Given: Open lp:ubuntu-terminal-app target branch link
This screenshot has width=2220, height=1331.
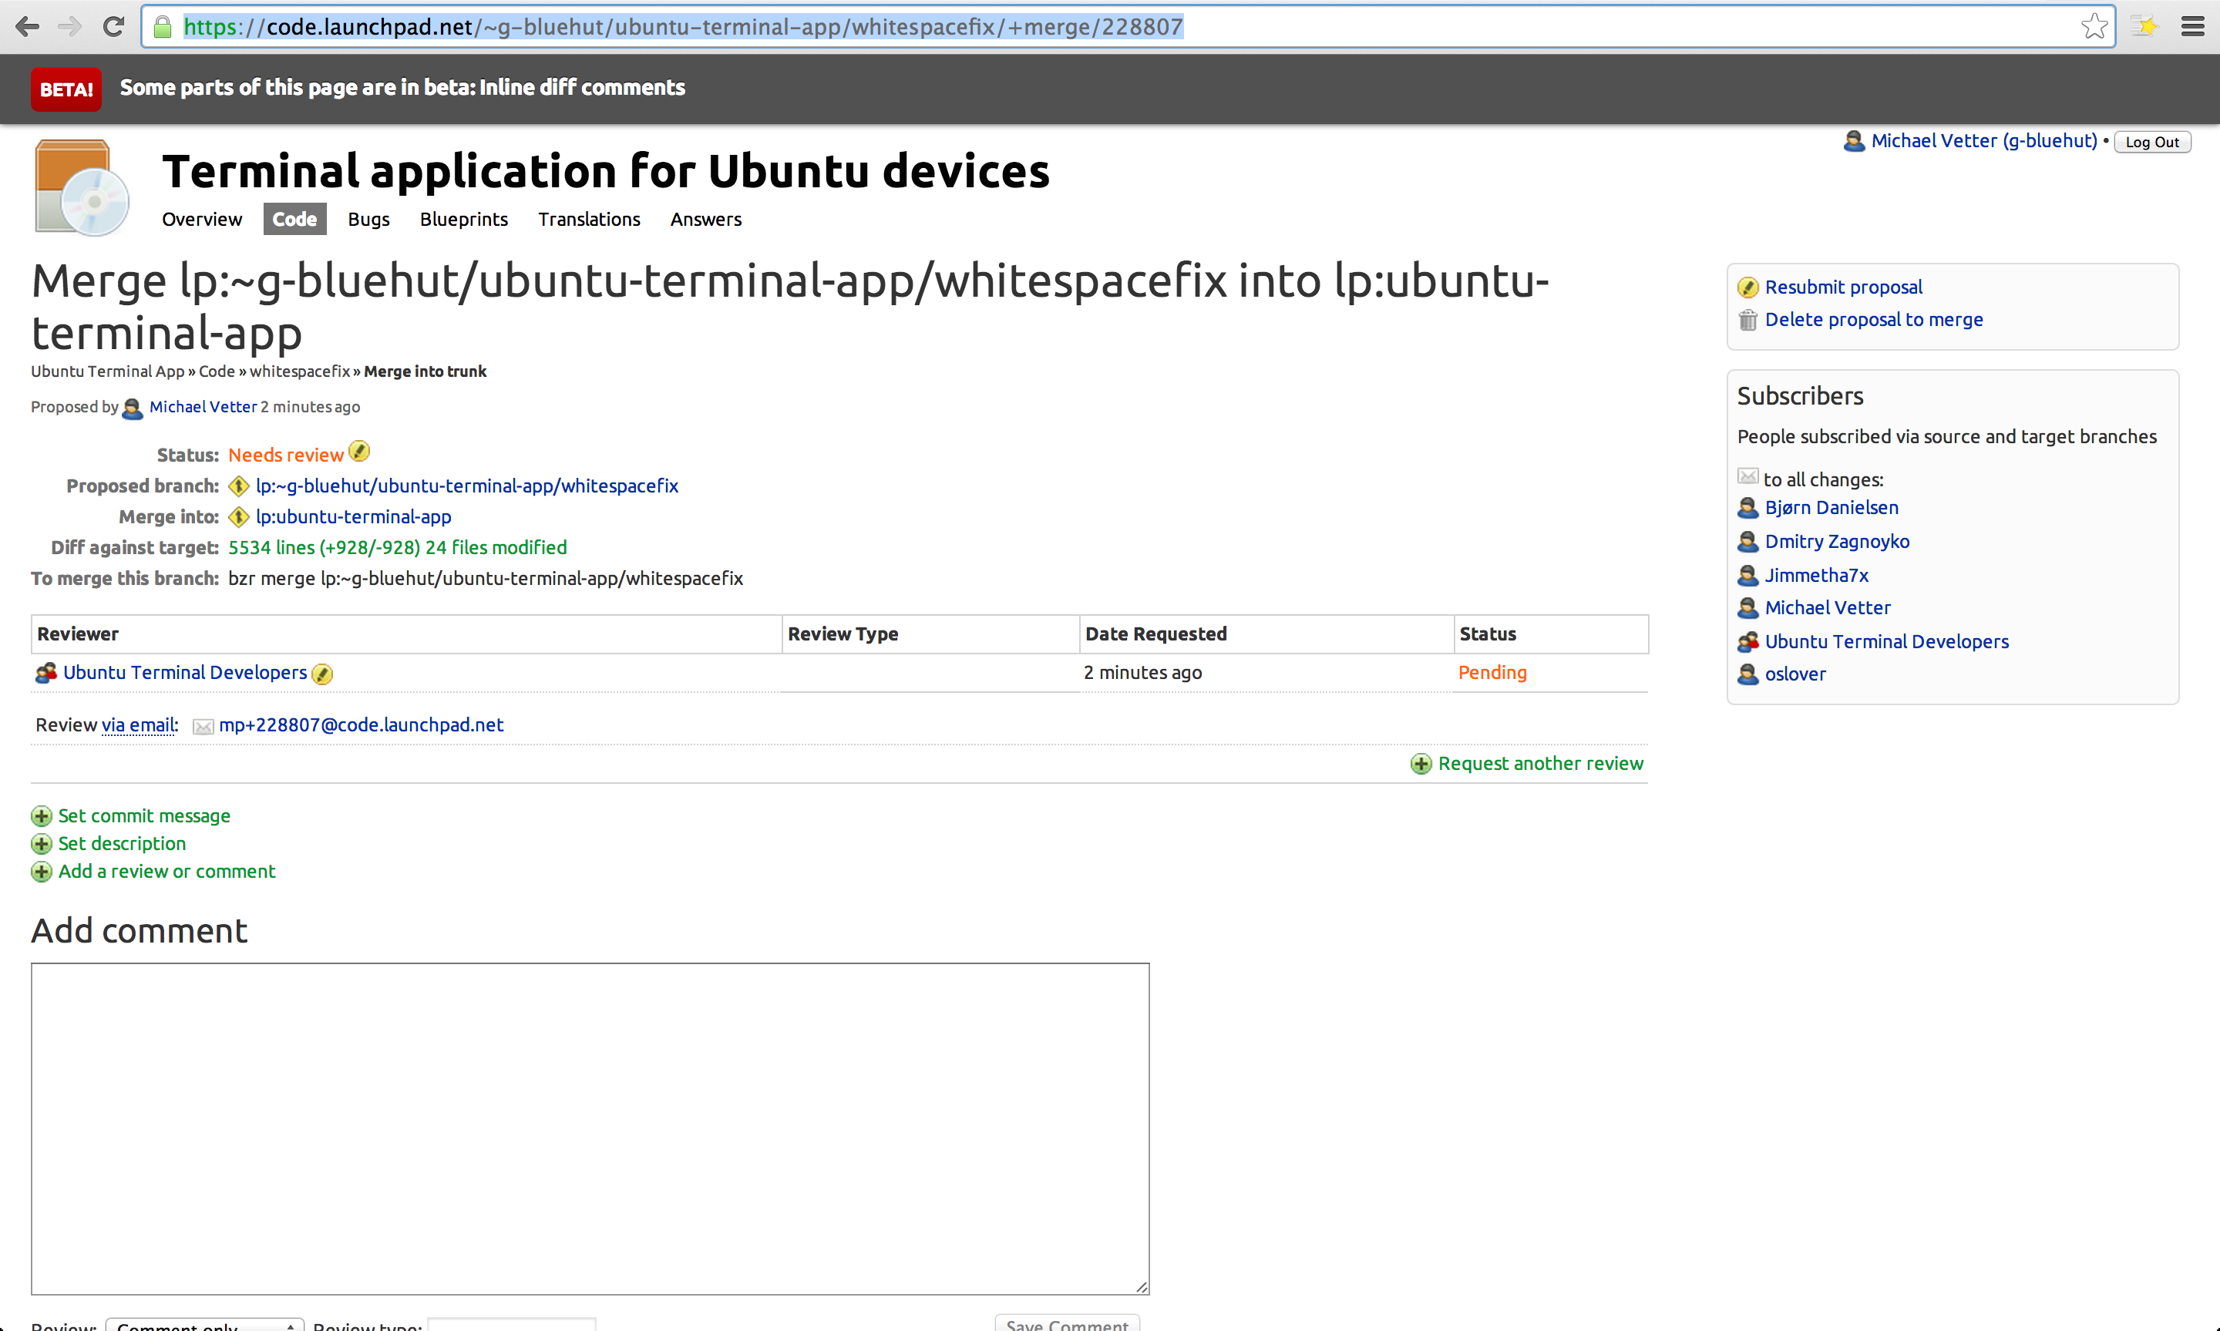Looking at the screenshot, I should pyautogui.click(x=353, y=517).
